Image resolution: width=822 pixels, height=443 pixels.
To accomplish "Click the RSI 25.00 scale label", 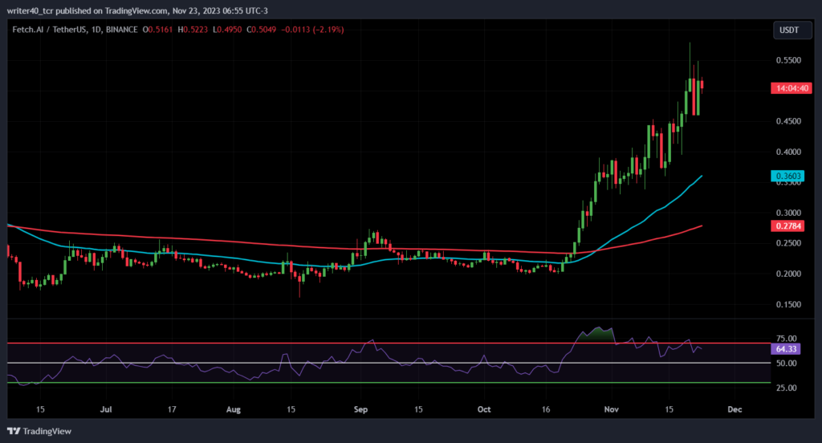I will coord(787,388).
